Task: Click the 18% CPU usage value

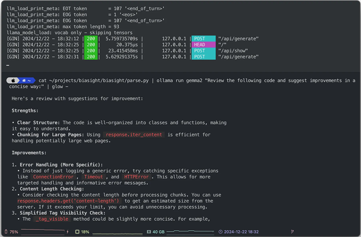Action: 85,232
